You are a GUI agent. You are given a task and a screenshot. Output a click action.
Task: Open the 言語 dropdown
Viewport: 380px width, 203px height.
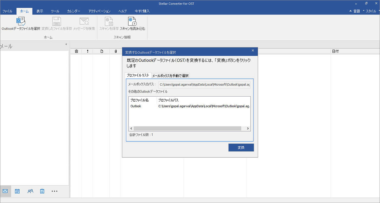(355, 11)
